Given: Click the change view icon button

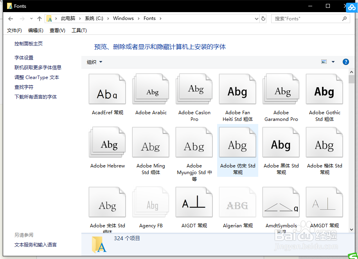Looking at the screenshot, I should click(324, 62).
